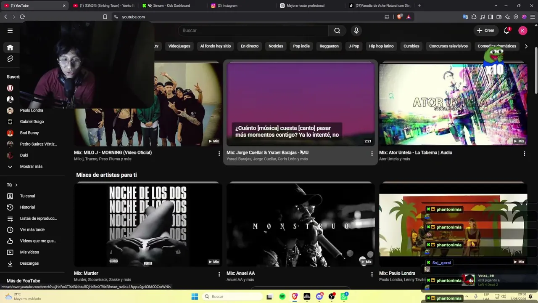Select the Reggaeton chip
This screenshot has width=538, height=303.
point(329,46)
